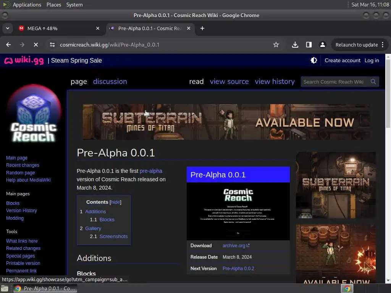Jump to Gallery in contents
The height and width of the screenshot is (293, 391).
93,228
